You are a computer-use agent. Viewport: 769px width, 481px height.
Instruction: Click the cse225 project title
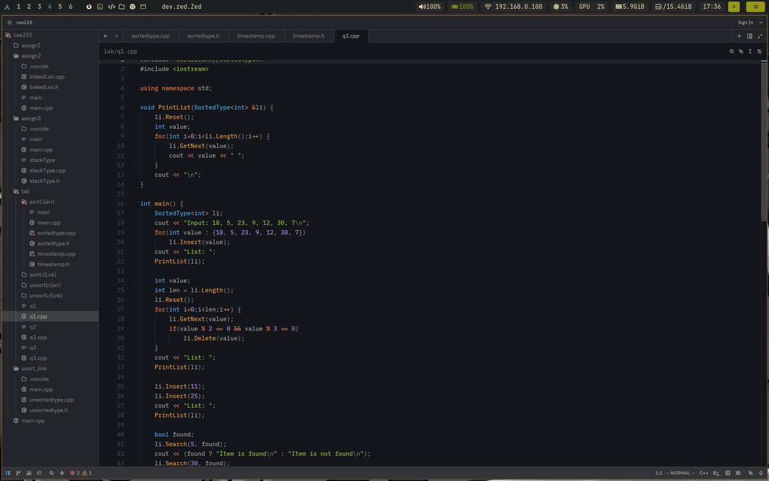(x=24, y=22)
